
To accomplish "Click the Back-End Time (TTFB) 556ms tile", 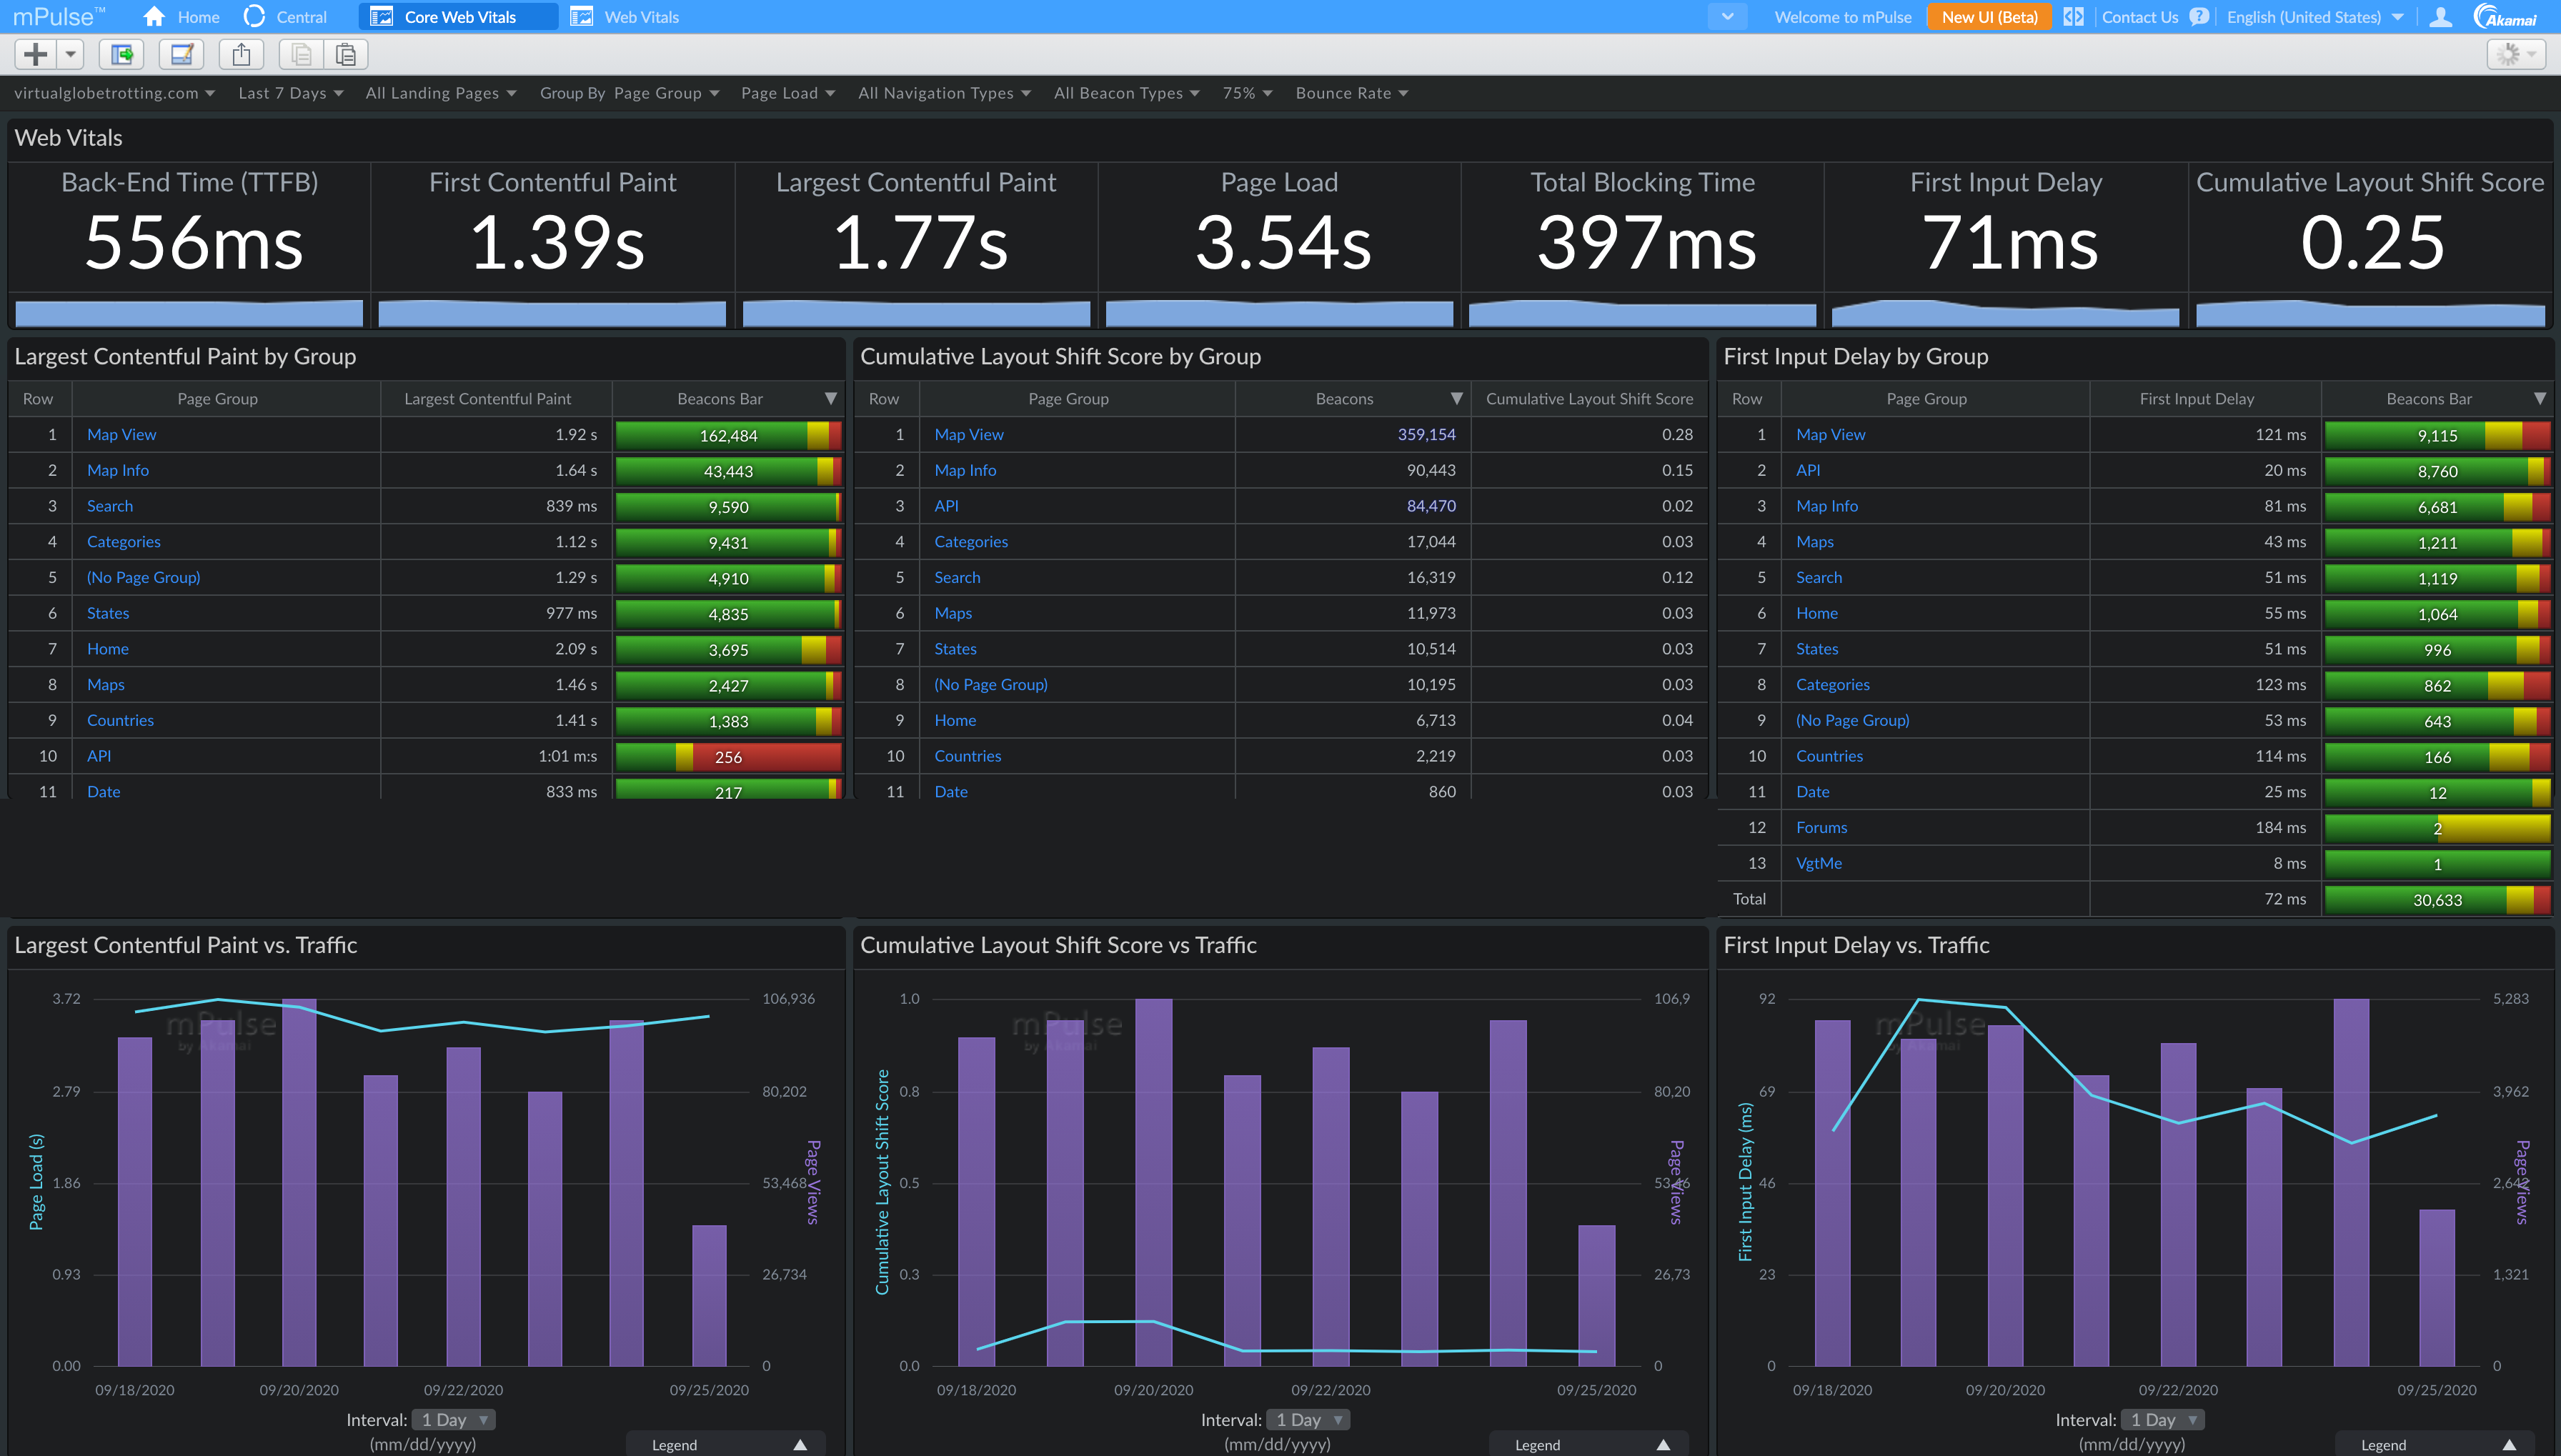I will [189, 245].
